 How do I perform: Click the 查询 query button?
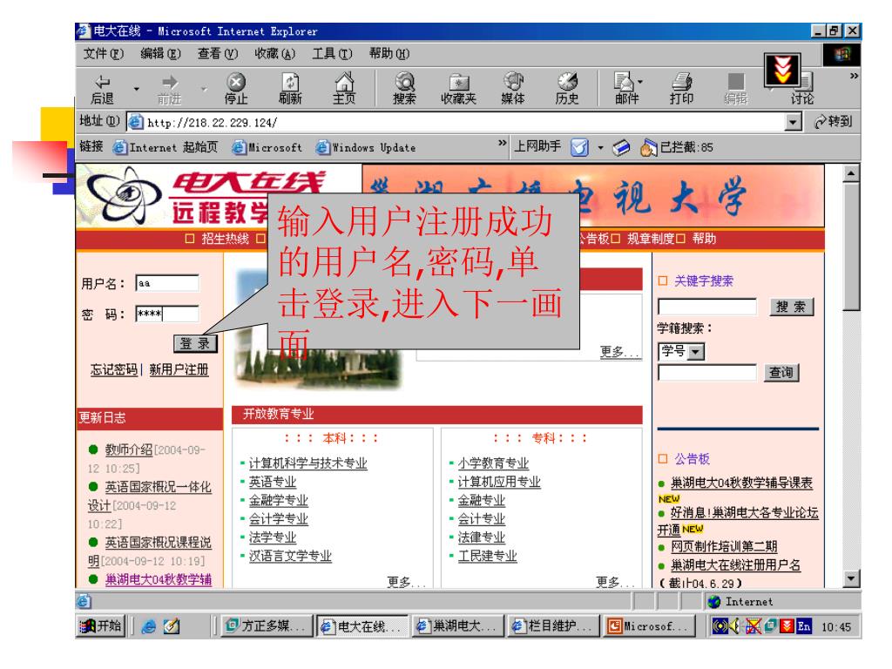(780, 373)
